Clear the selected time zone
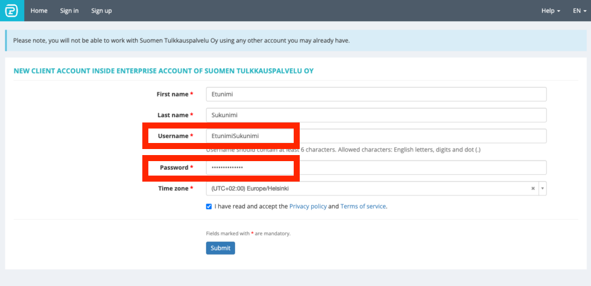591x286 pixels. 533,188
